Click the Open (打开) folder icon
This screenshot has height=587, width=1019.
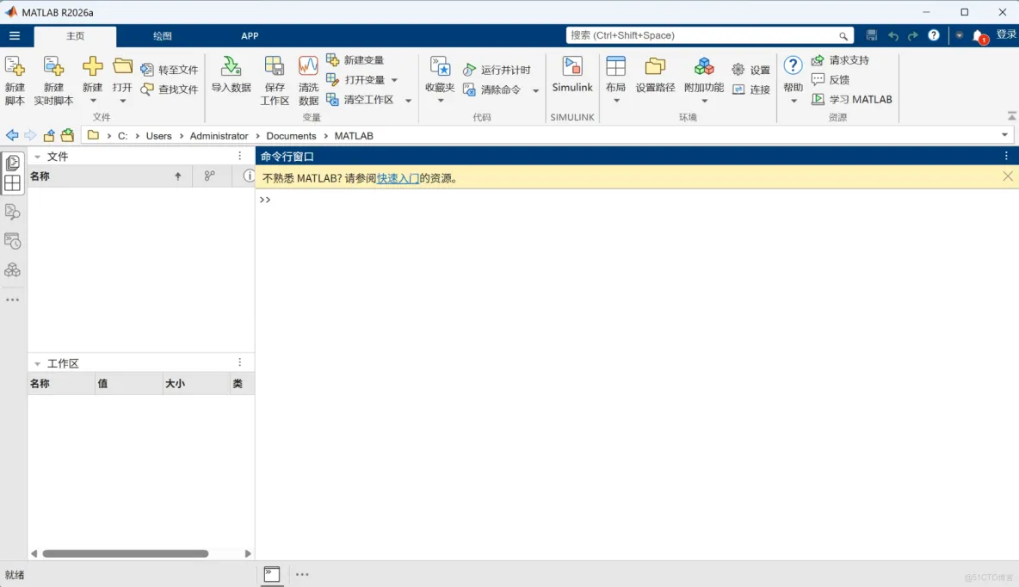point(122,65)
